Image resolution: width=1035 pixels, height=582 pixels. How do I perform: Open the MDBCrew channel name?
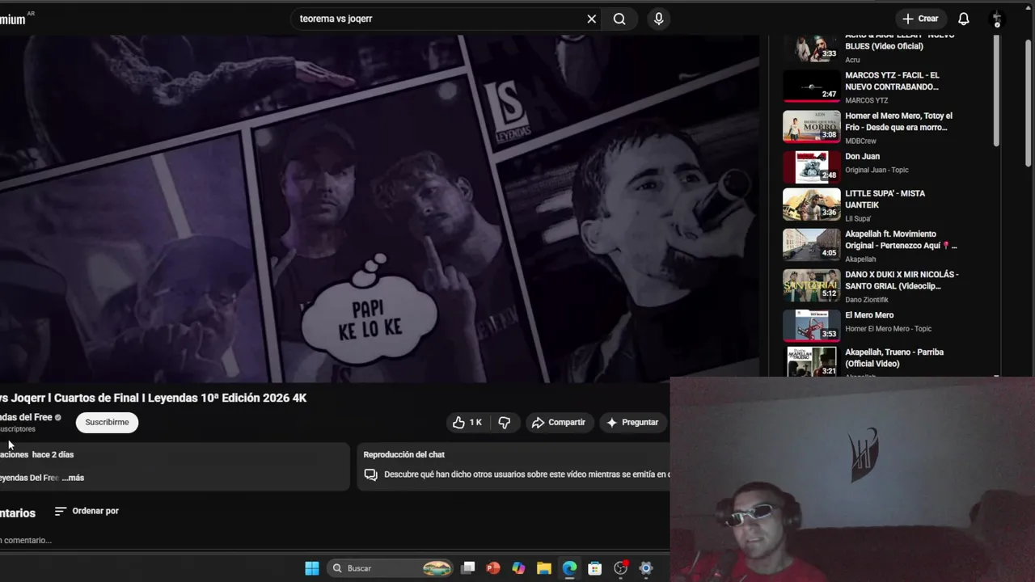pyautogui.click(x=860, y=141)
